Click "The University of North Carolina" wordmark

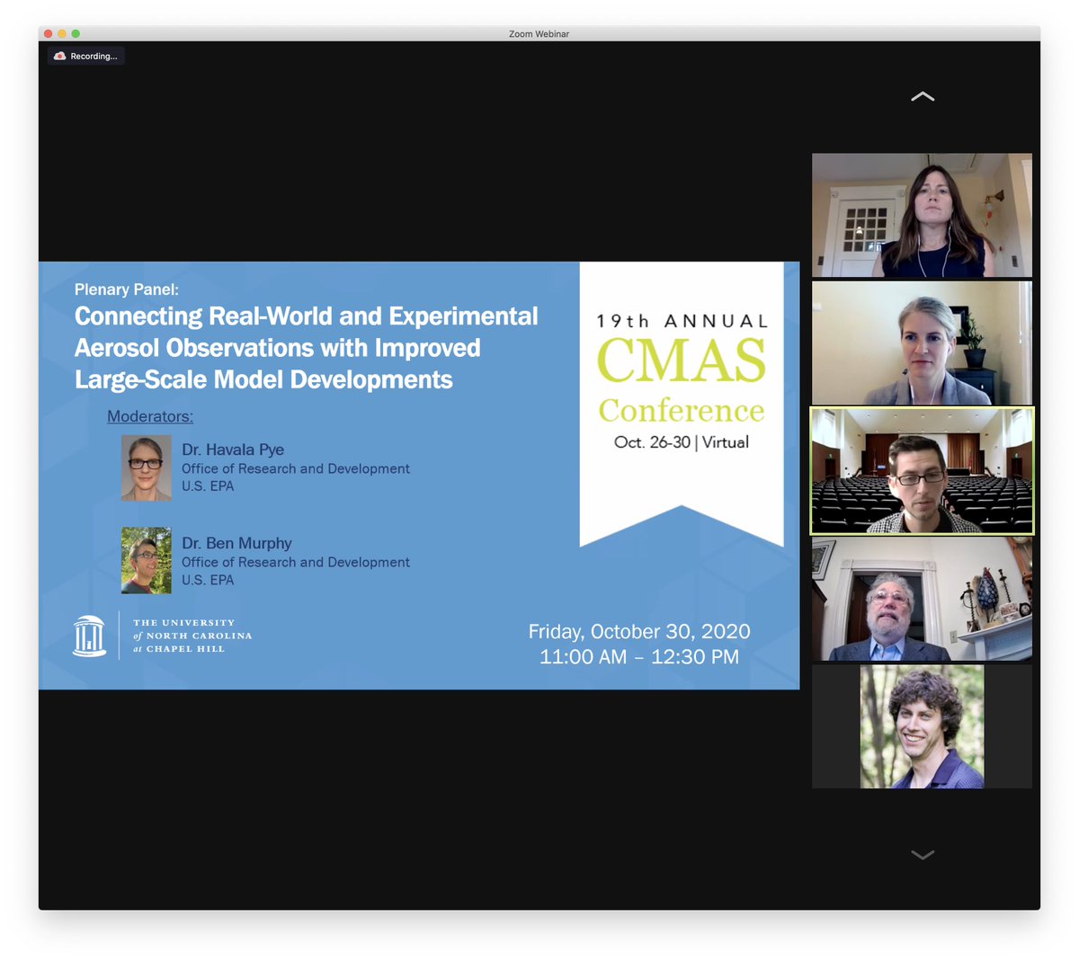pos(192,636)
